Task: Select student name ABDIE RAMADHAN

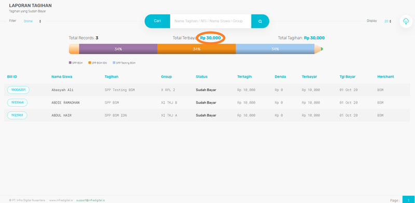Action: [x=65, y=103]
